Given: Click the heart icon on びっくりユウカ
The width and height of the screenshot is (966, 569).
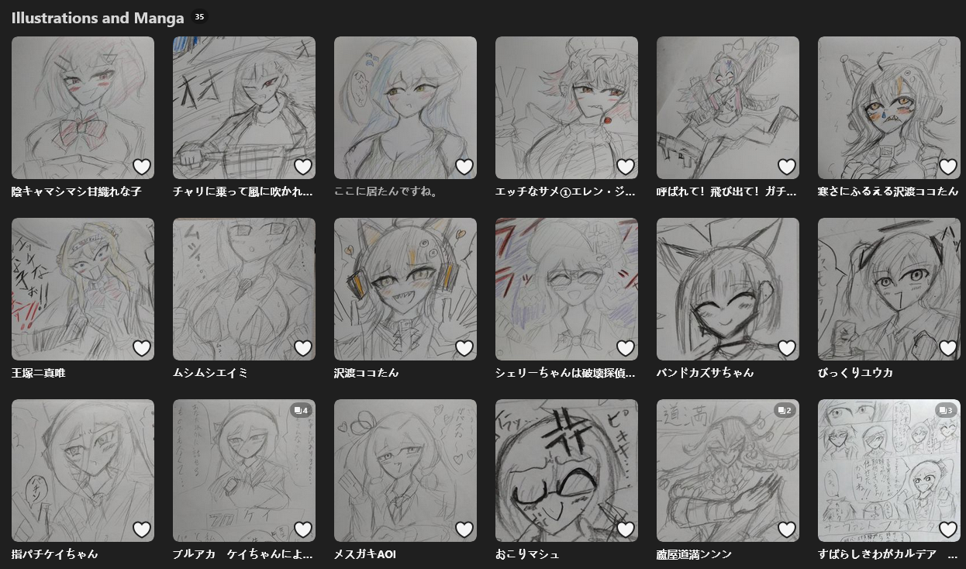Looking at the screenshot, I should (948, 348).
